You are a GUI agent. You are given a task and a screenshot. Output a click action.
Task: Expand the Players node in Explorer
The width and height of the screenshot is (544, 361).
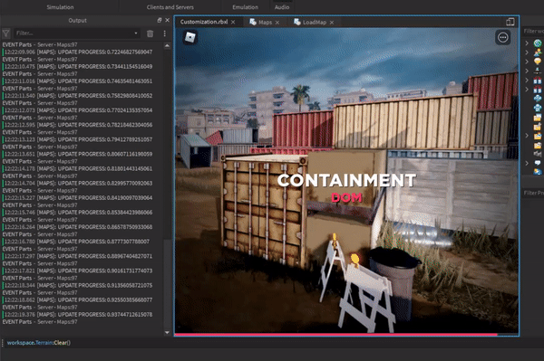(527, 52)
